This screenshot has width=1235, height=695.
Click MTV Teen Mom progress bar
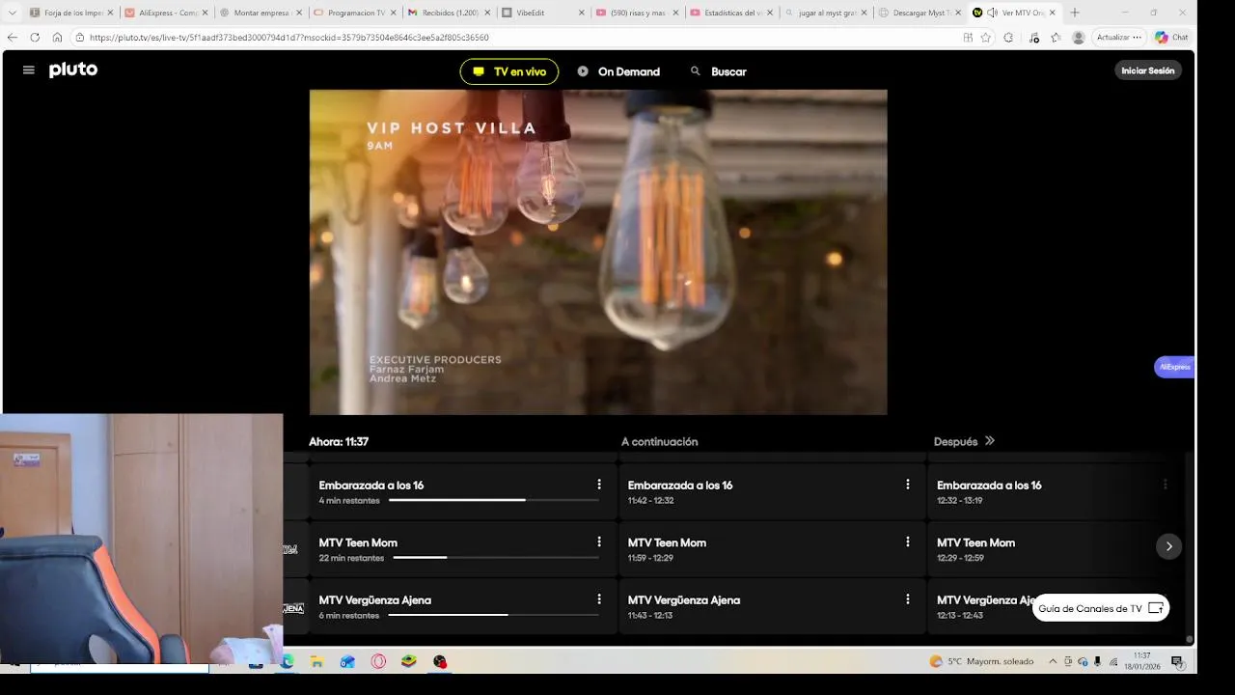[496, 558]
